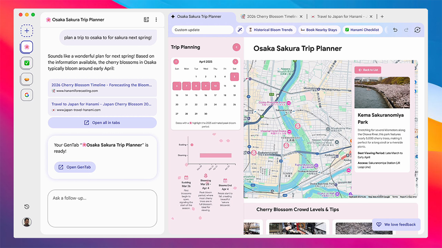Select the sakura flower sidebar tab icon
This screenshot has height=248, width=442.
pyautogui.click(x=27, y=47)
